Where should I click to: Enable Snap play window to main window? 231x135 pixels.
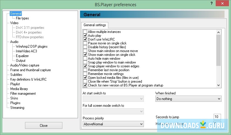pos(85,62)
